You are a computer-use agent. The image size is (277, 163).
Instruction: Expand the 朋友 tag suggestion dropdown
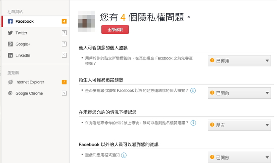pyautogui.click(x=240, y=125)
